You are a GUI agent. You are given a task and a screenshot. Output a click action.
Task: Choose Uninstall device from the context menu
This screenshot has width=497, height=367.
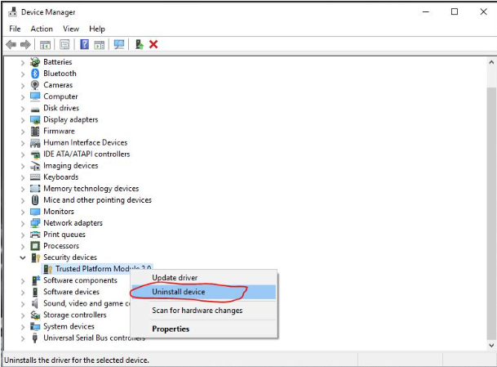tap(179, 292)
